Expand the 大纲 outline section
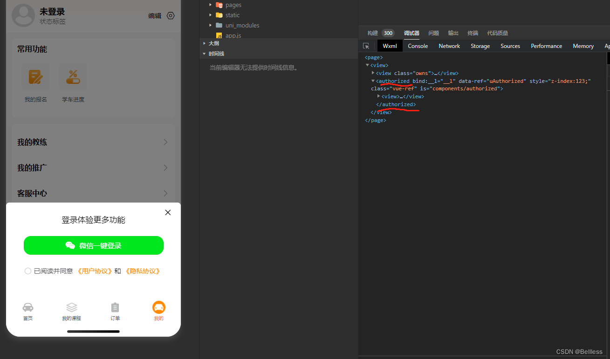610x359 pixels. 204,43
